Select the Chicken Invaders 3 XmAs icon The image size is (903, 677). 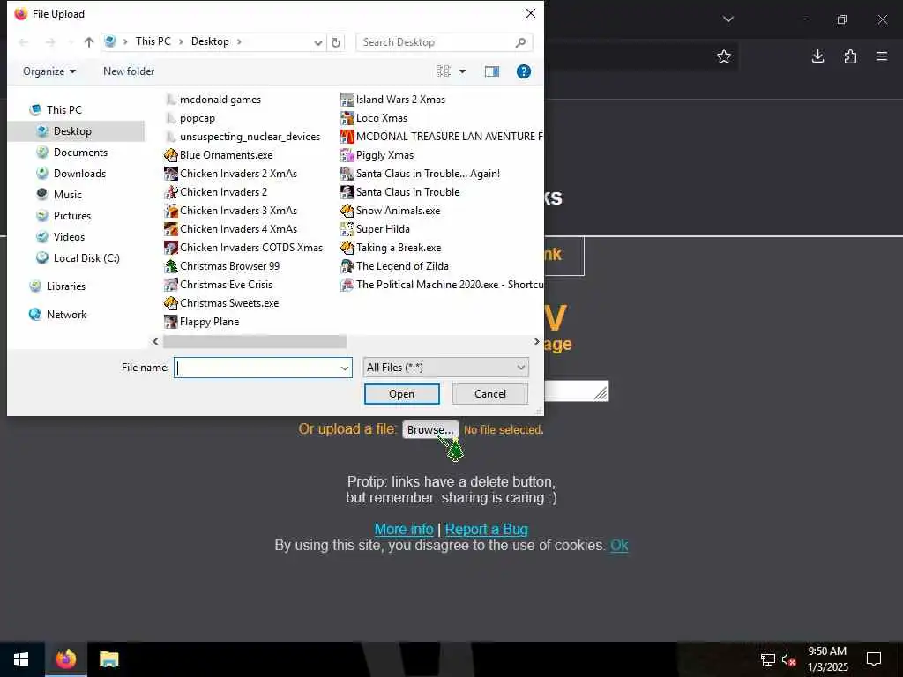170,210
